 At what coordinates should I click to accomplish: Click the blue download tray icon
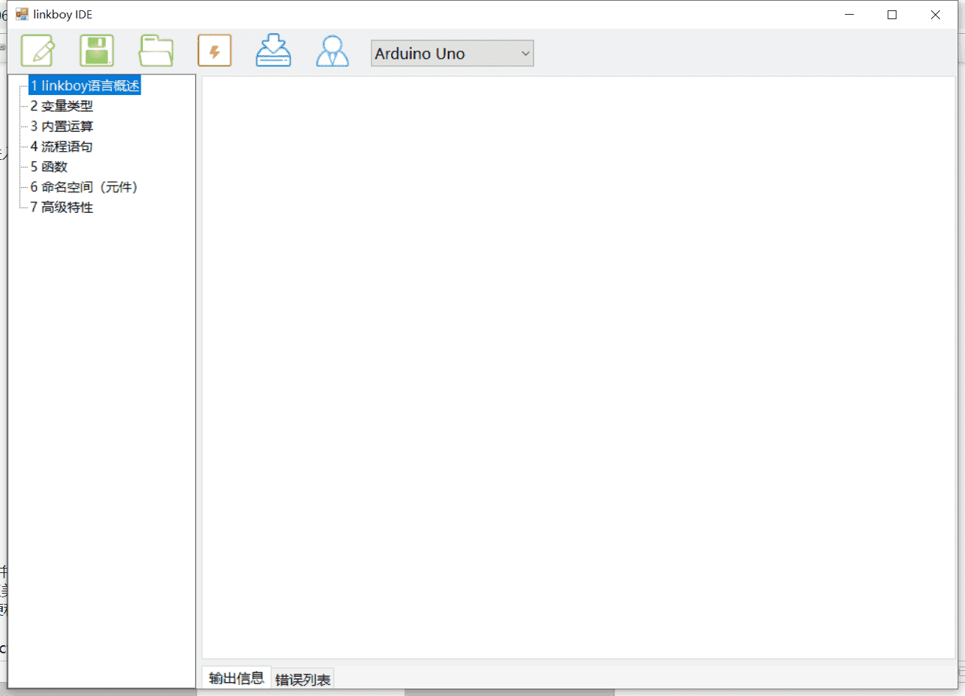click(x=273, y=51)
